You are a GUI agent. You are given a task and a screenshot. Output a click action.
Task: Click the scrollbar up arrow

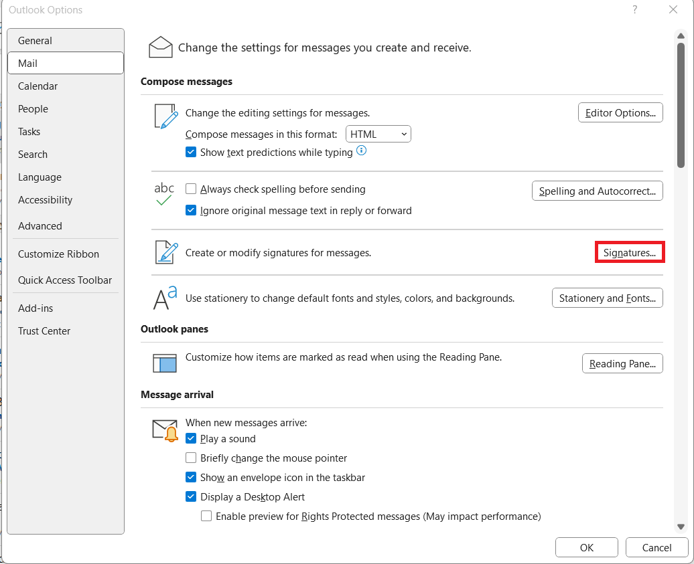pyautogui.click(x=681, y=36)
